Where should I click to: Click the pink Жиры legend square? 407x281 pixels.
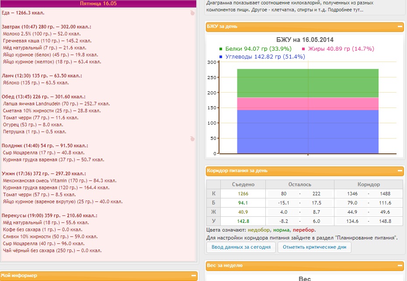[x=304, y=49]
